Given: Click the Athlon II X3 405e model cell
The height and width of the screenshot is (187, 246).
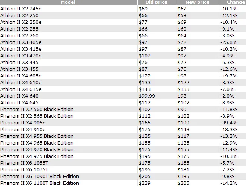Looking at the screenshot, I should pos(21,42).
